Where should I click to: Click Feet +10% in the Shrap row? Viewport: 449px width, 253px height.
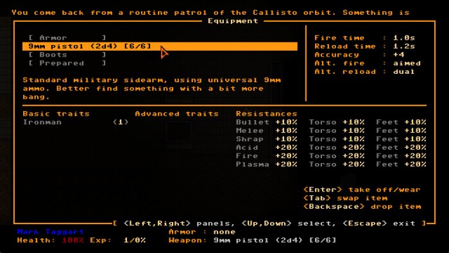[401, 139]
